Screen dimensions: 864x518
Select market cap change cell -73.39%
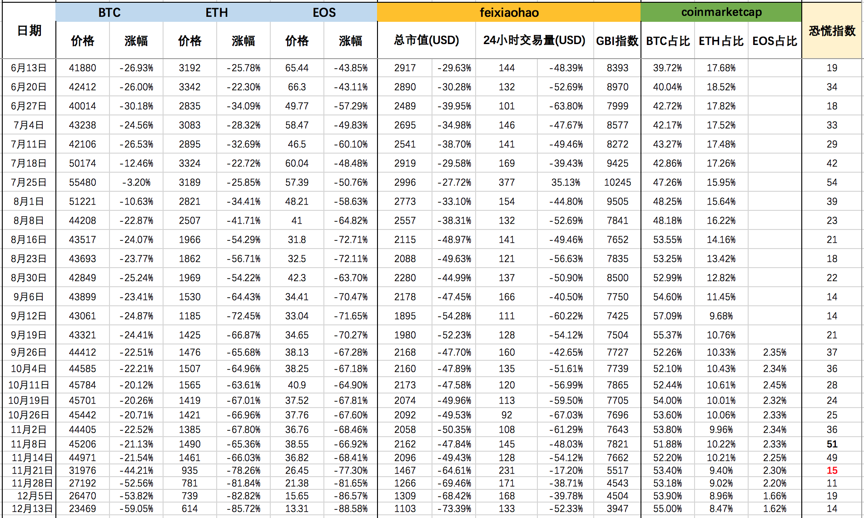[454, 508]
